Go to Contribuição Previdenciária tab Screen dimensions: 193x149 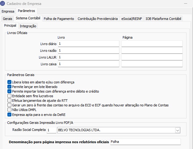(x=98, y=19)
